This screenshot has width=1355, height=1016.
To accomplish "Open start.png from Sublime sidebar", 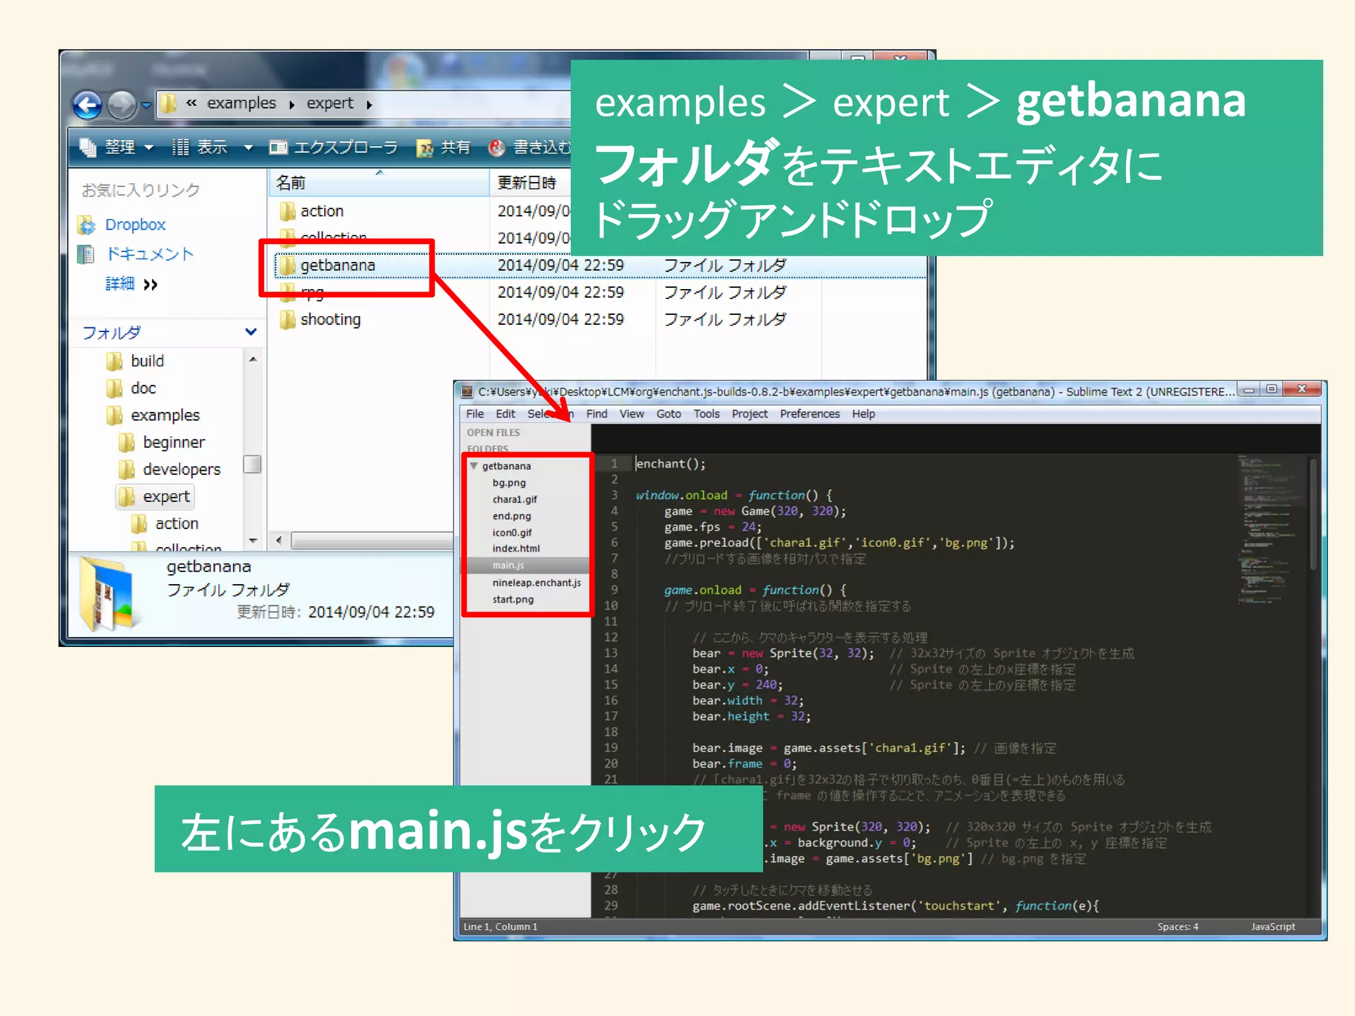I will click(512, 599).
